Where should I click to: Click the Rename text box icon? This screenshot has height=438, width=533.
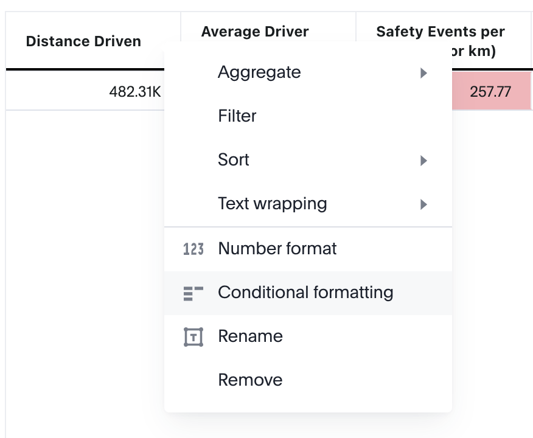(193, 336)
